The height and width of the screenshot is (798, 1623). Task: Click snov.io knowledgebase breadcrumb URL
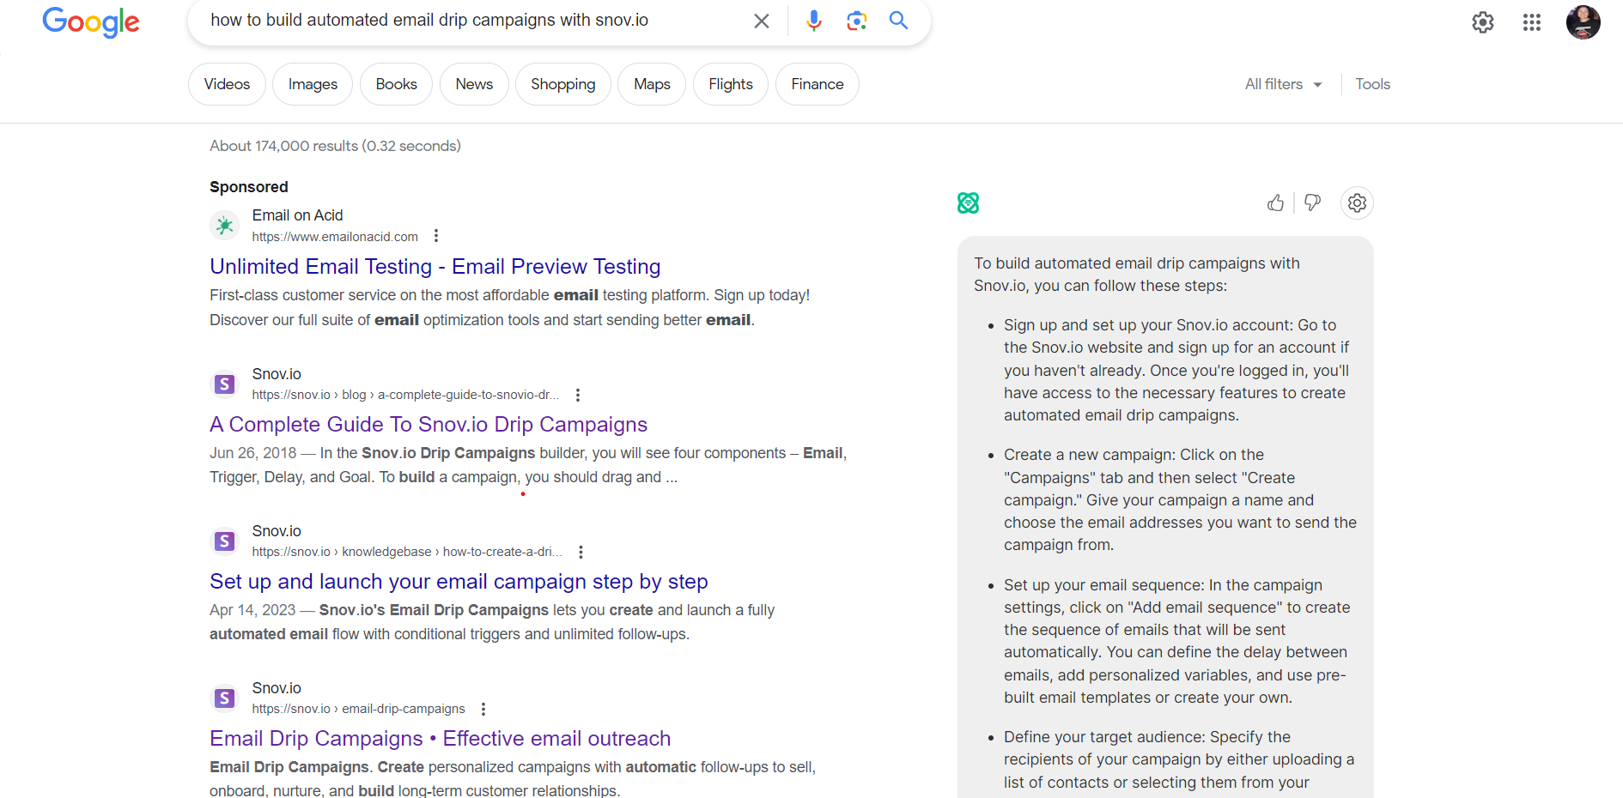coord(407,552)
